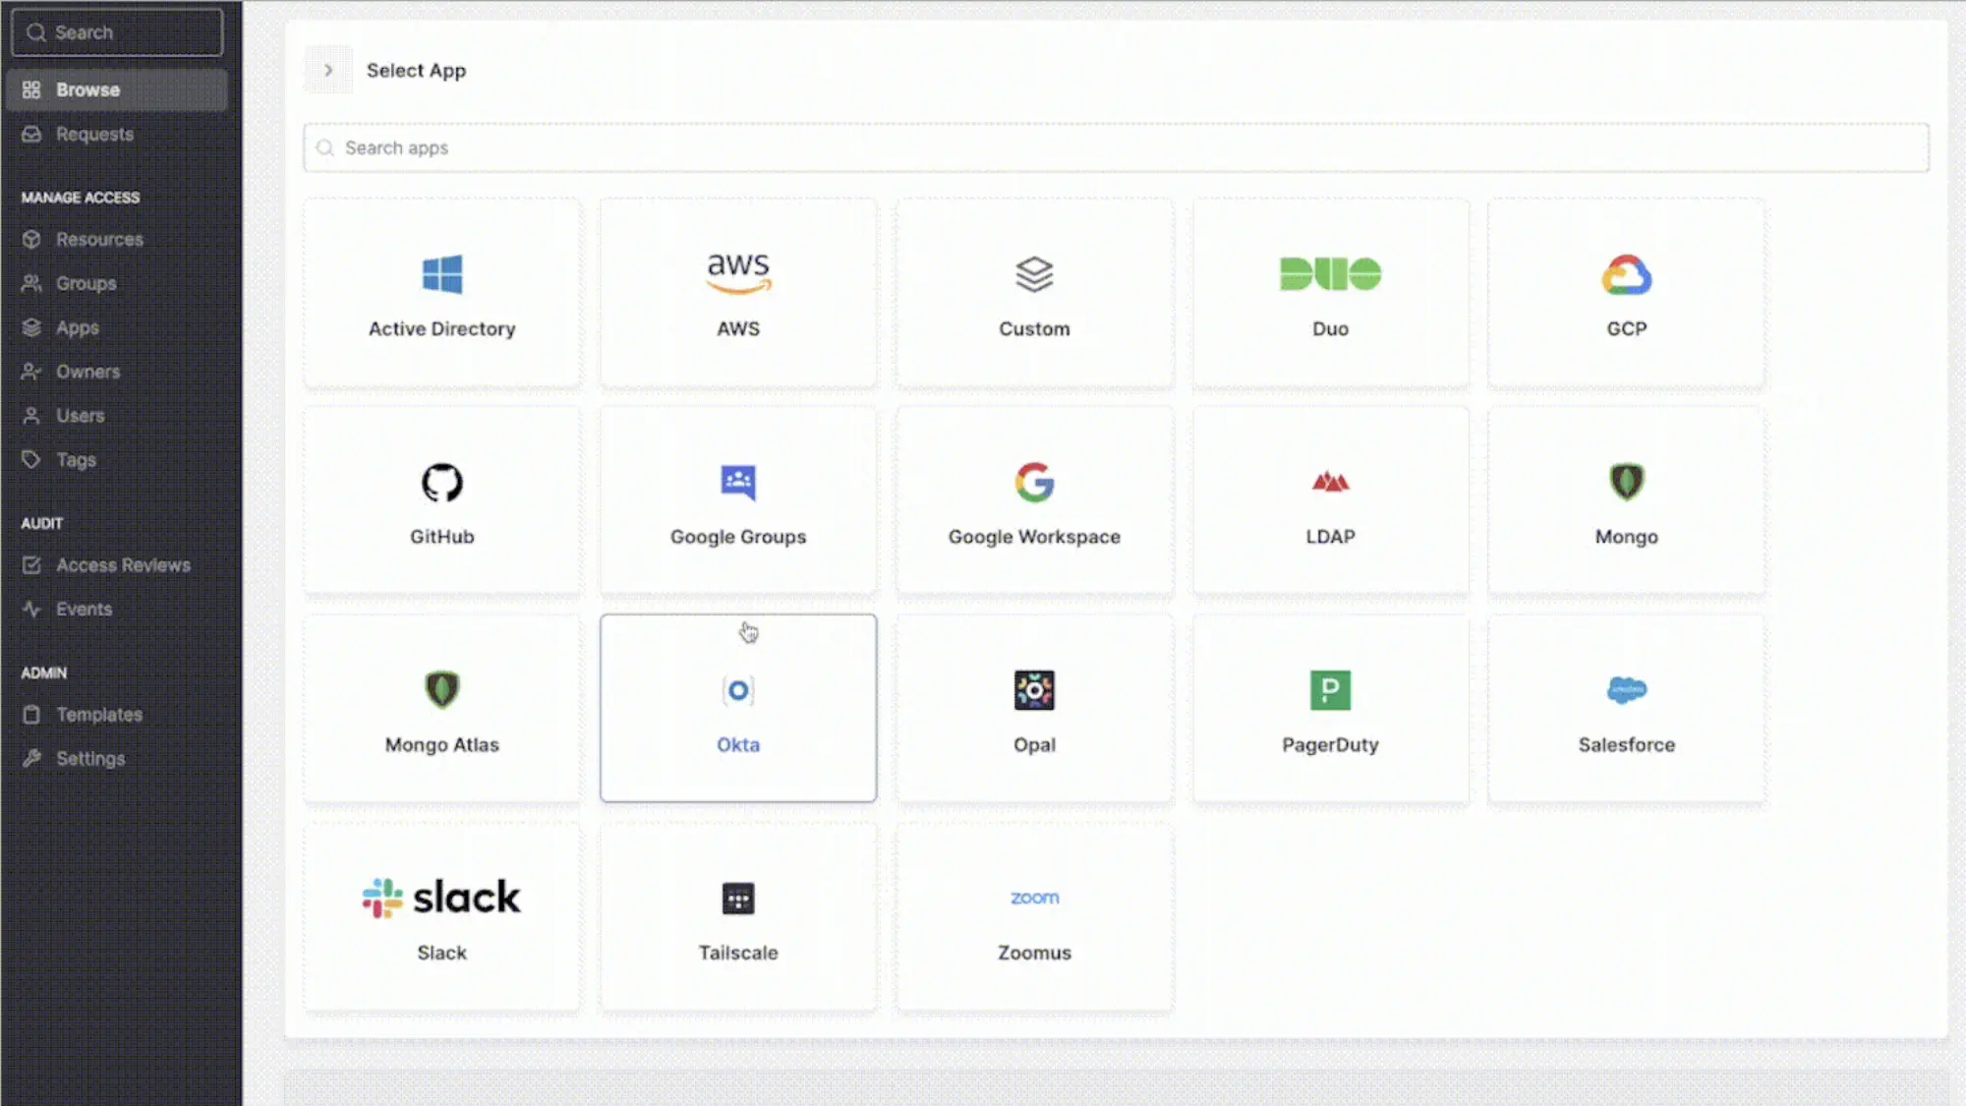Switch to the Requests section
The width and height of the screenshot is (1966, 1106).
coord(94,134)
